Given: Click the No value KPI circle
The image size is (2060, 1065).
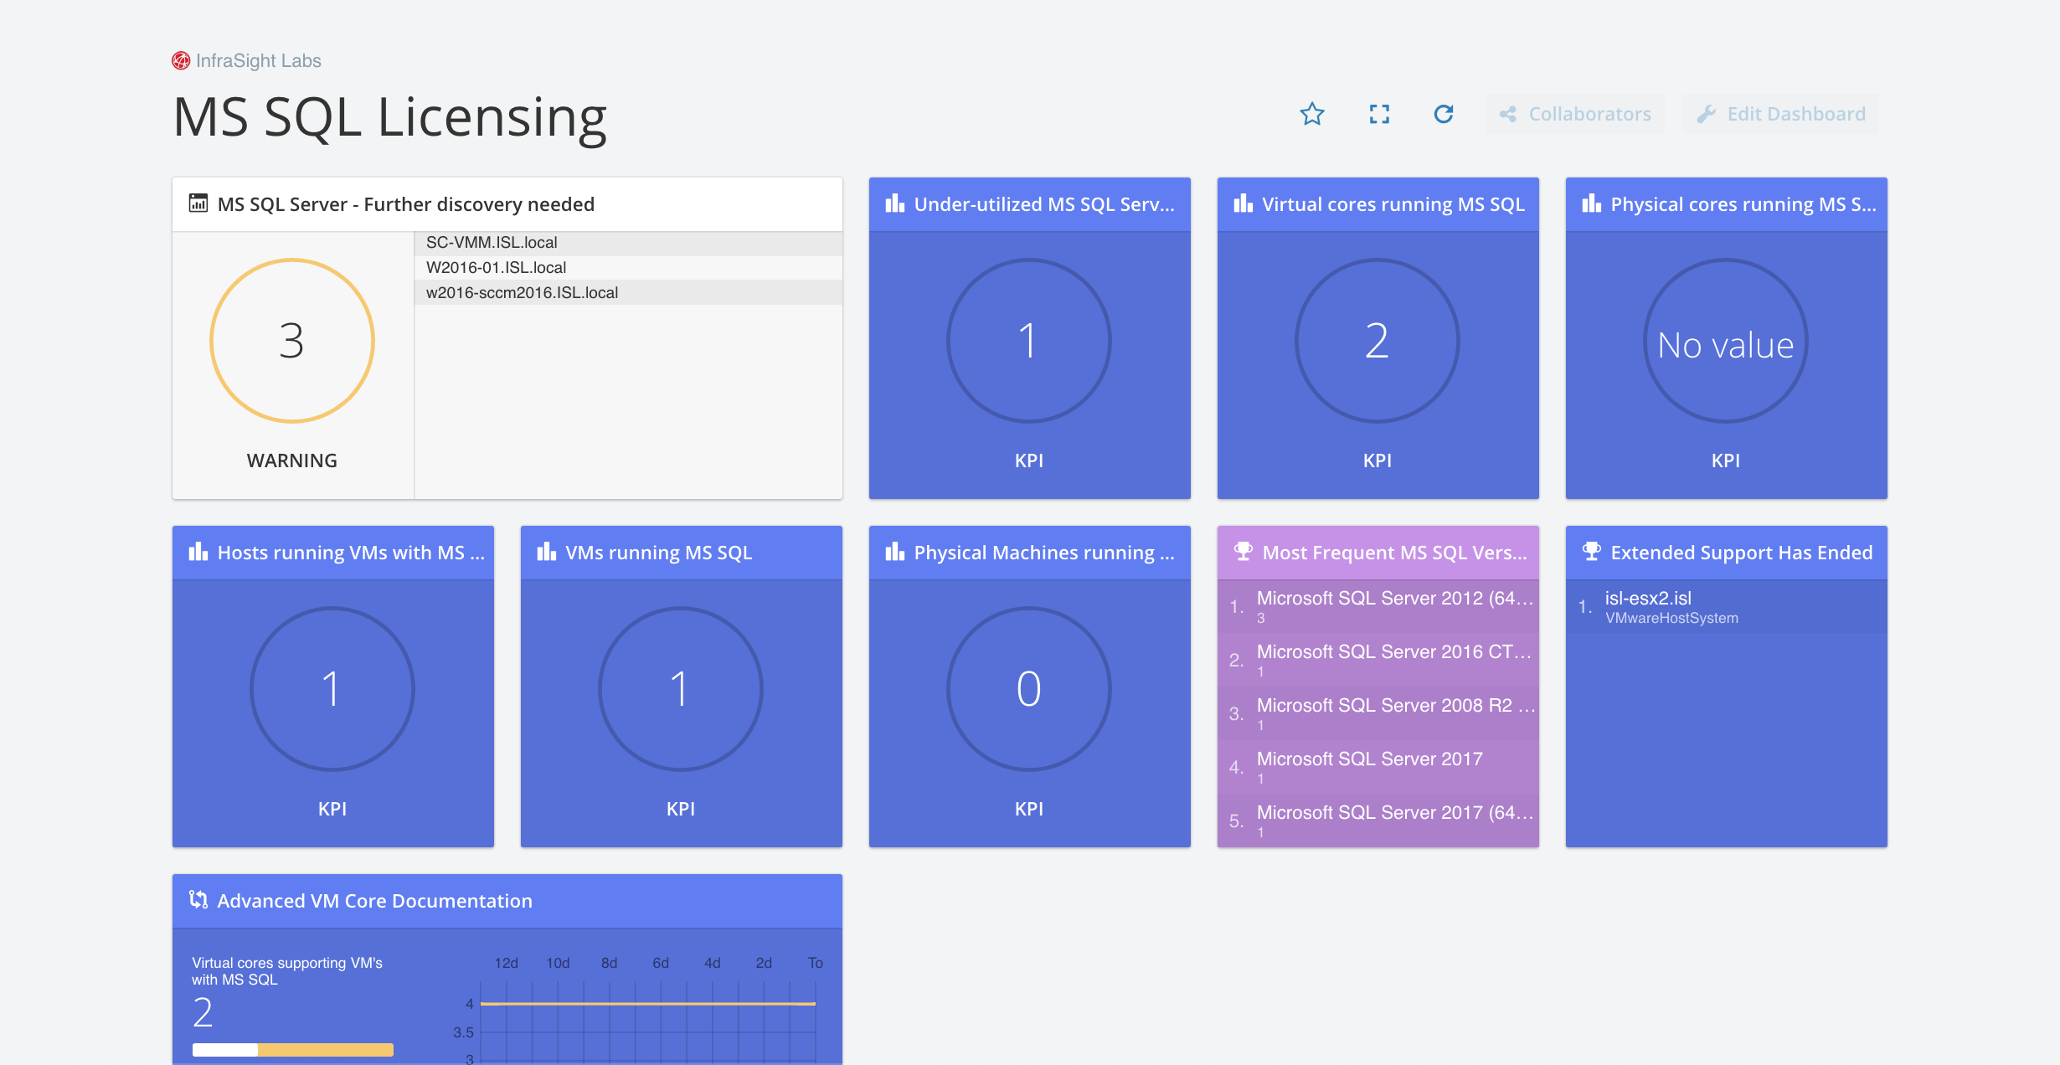Looking at the screenshot, I should (x=1726, y=341).
